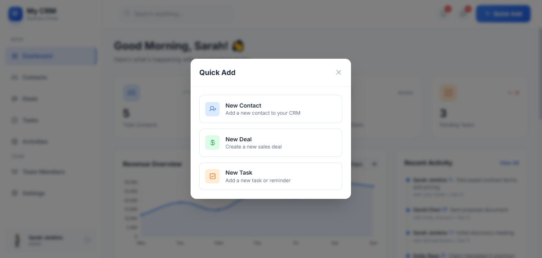Viewport: 542px width, 258px height.
Task: Go to Deals in the sidebar
Action: (x=30, y=99)
